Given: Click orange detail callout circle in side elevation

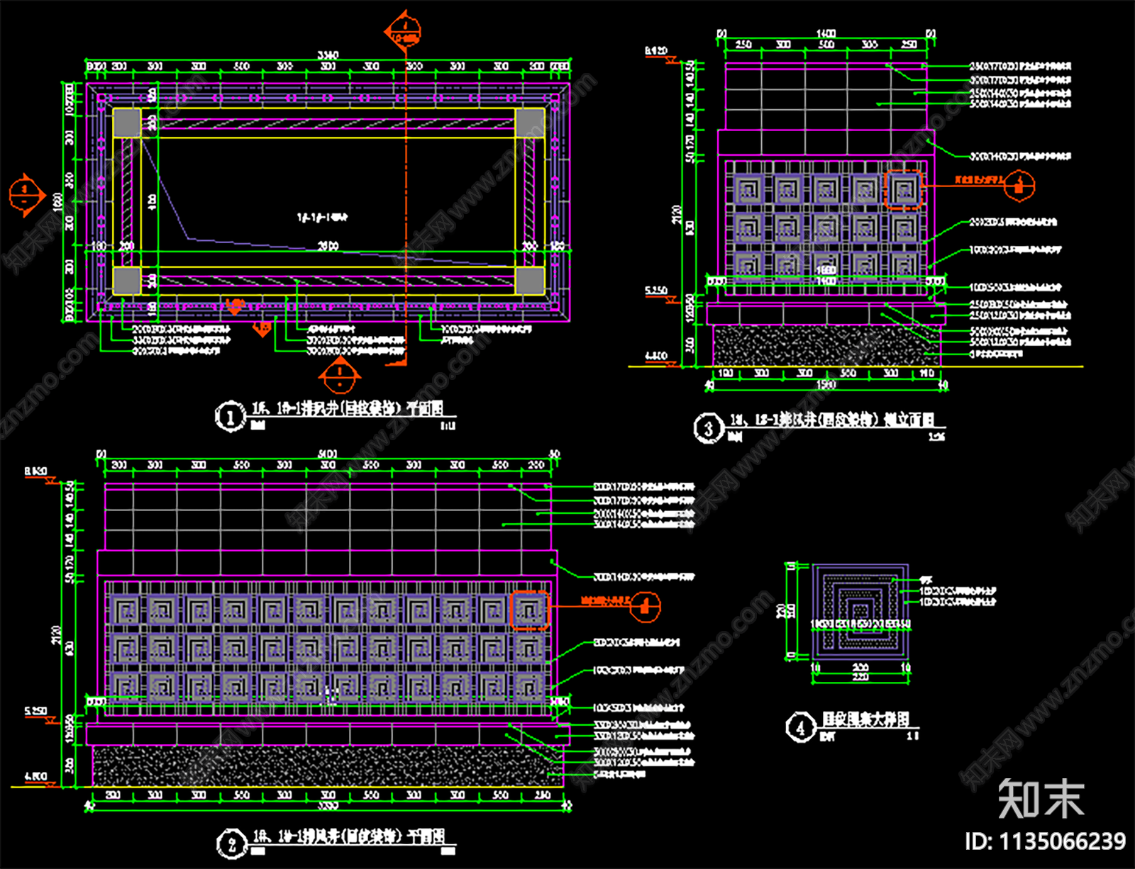Looking at the screenshot, I should tap(1019, 186).
